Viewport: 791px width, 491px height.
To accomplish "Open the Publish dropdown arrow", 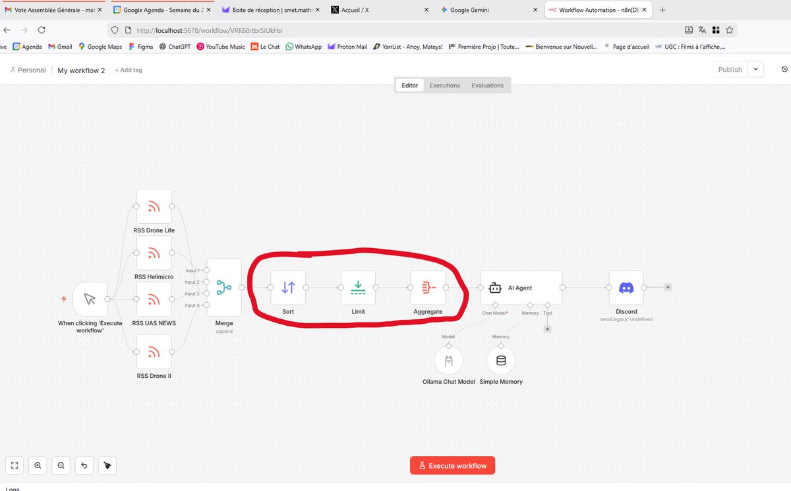I will click(x=755, y=69).
